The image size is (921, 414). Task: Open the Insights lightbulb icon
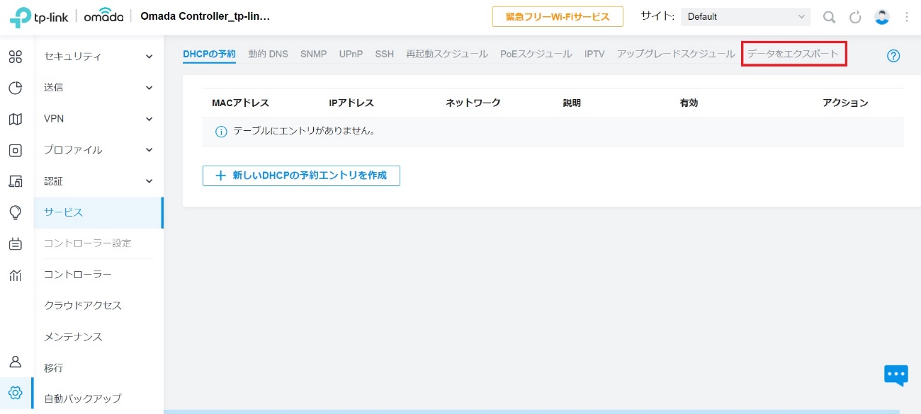tap(16, 212)
